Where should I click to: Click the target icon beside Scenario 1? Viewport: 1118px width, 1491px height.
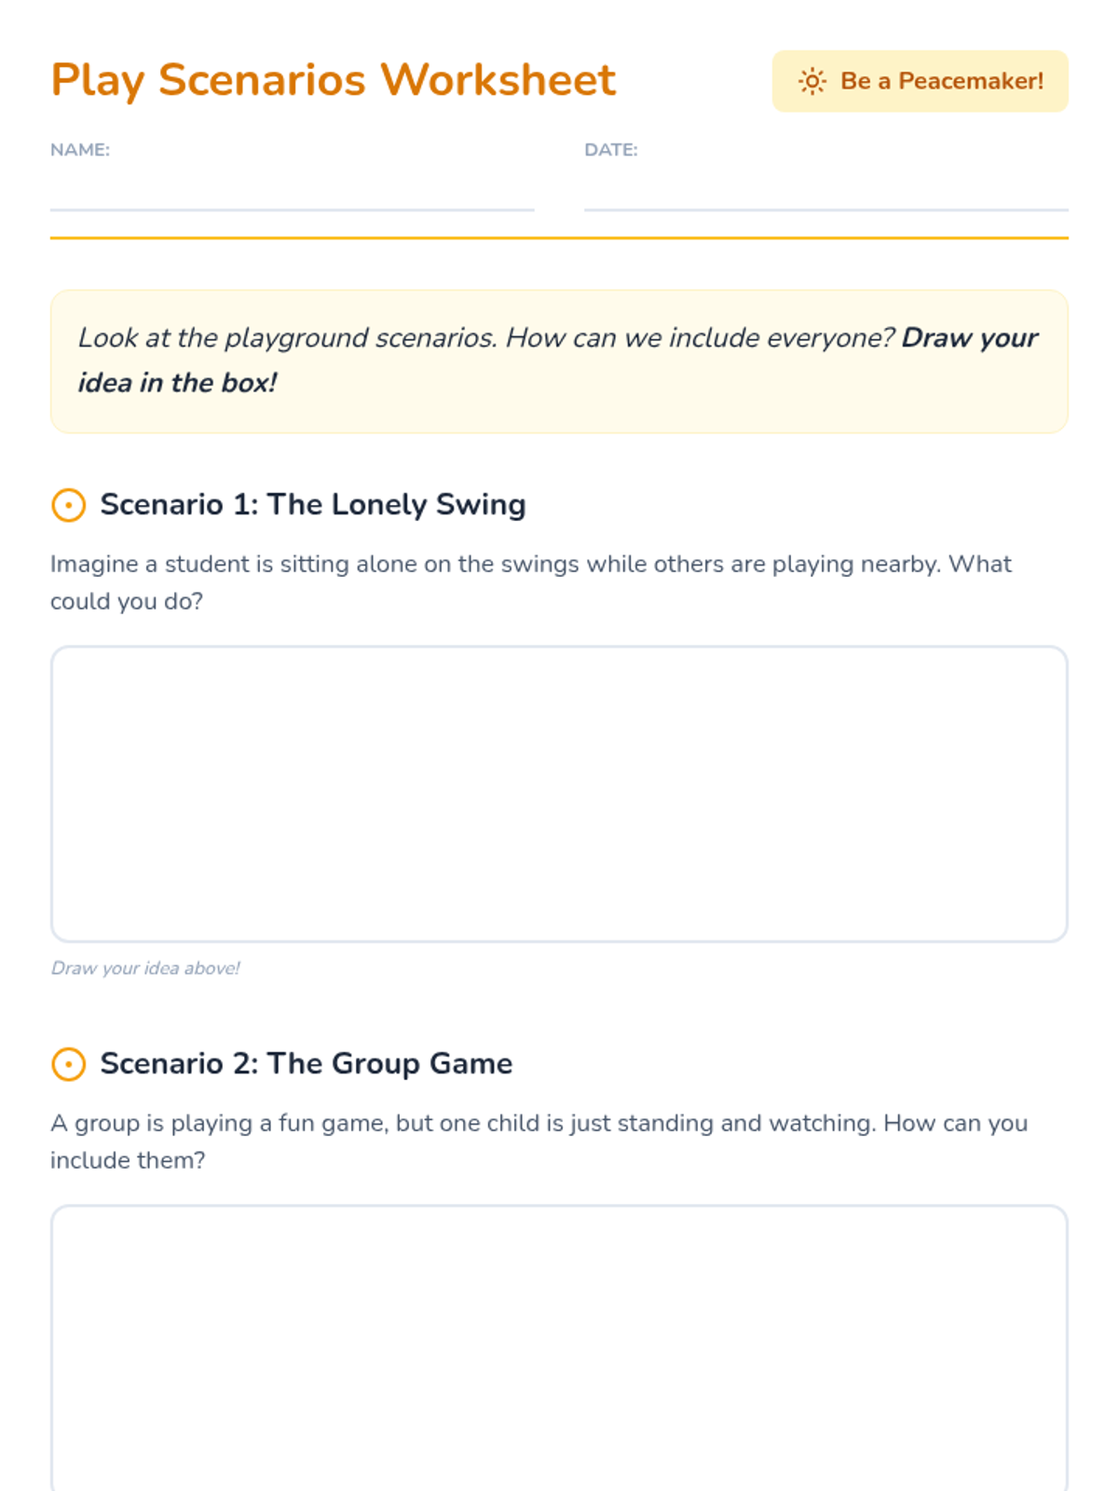click(x=68, y=505)
